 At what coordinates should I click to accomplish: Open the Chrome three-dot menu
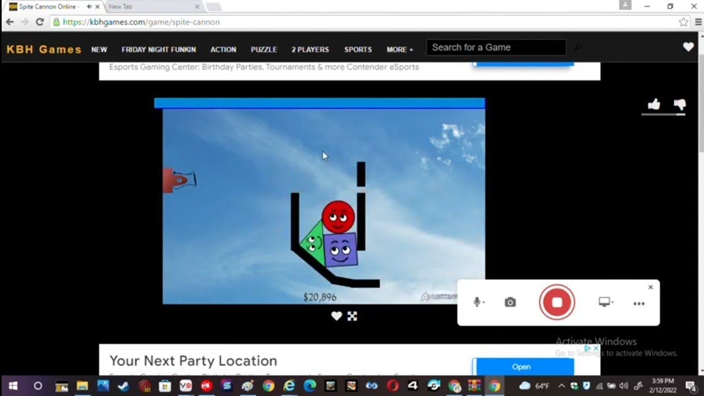(698, 22)
